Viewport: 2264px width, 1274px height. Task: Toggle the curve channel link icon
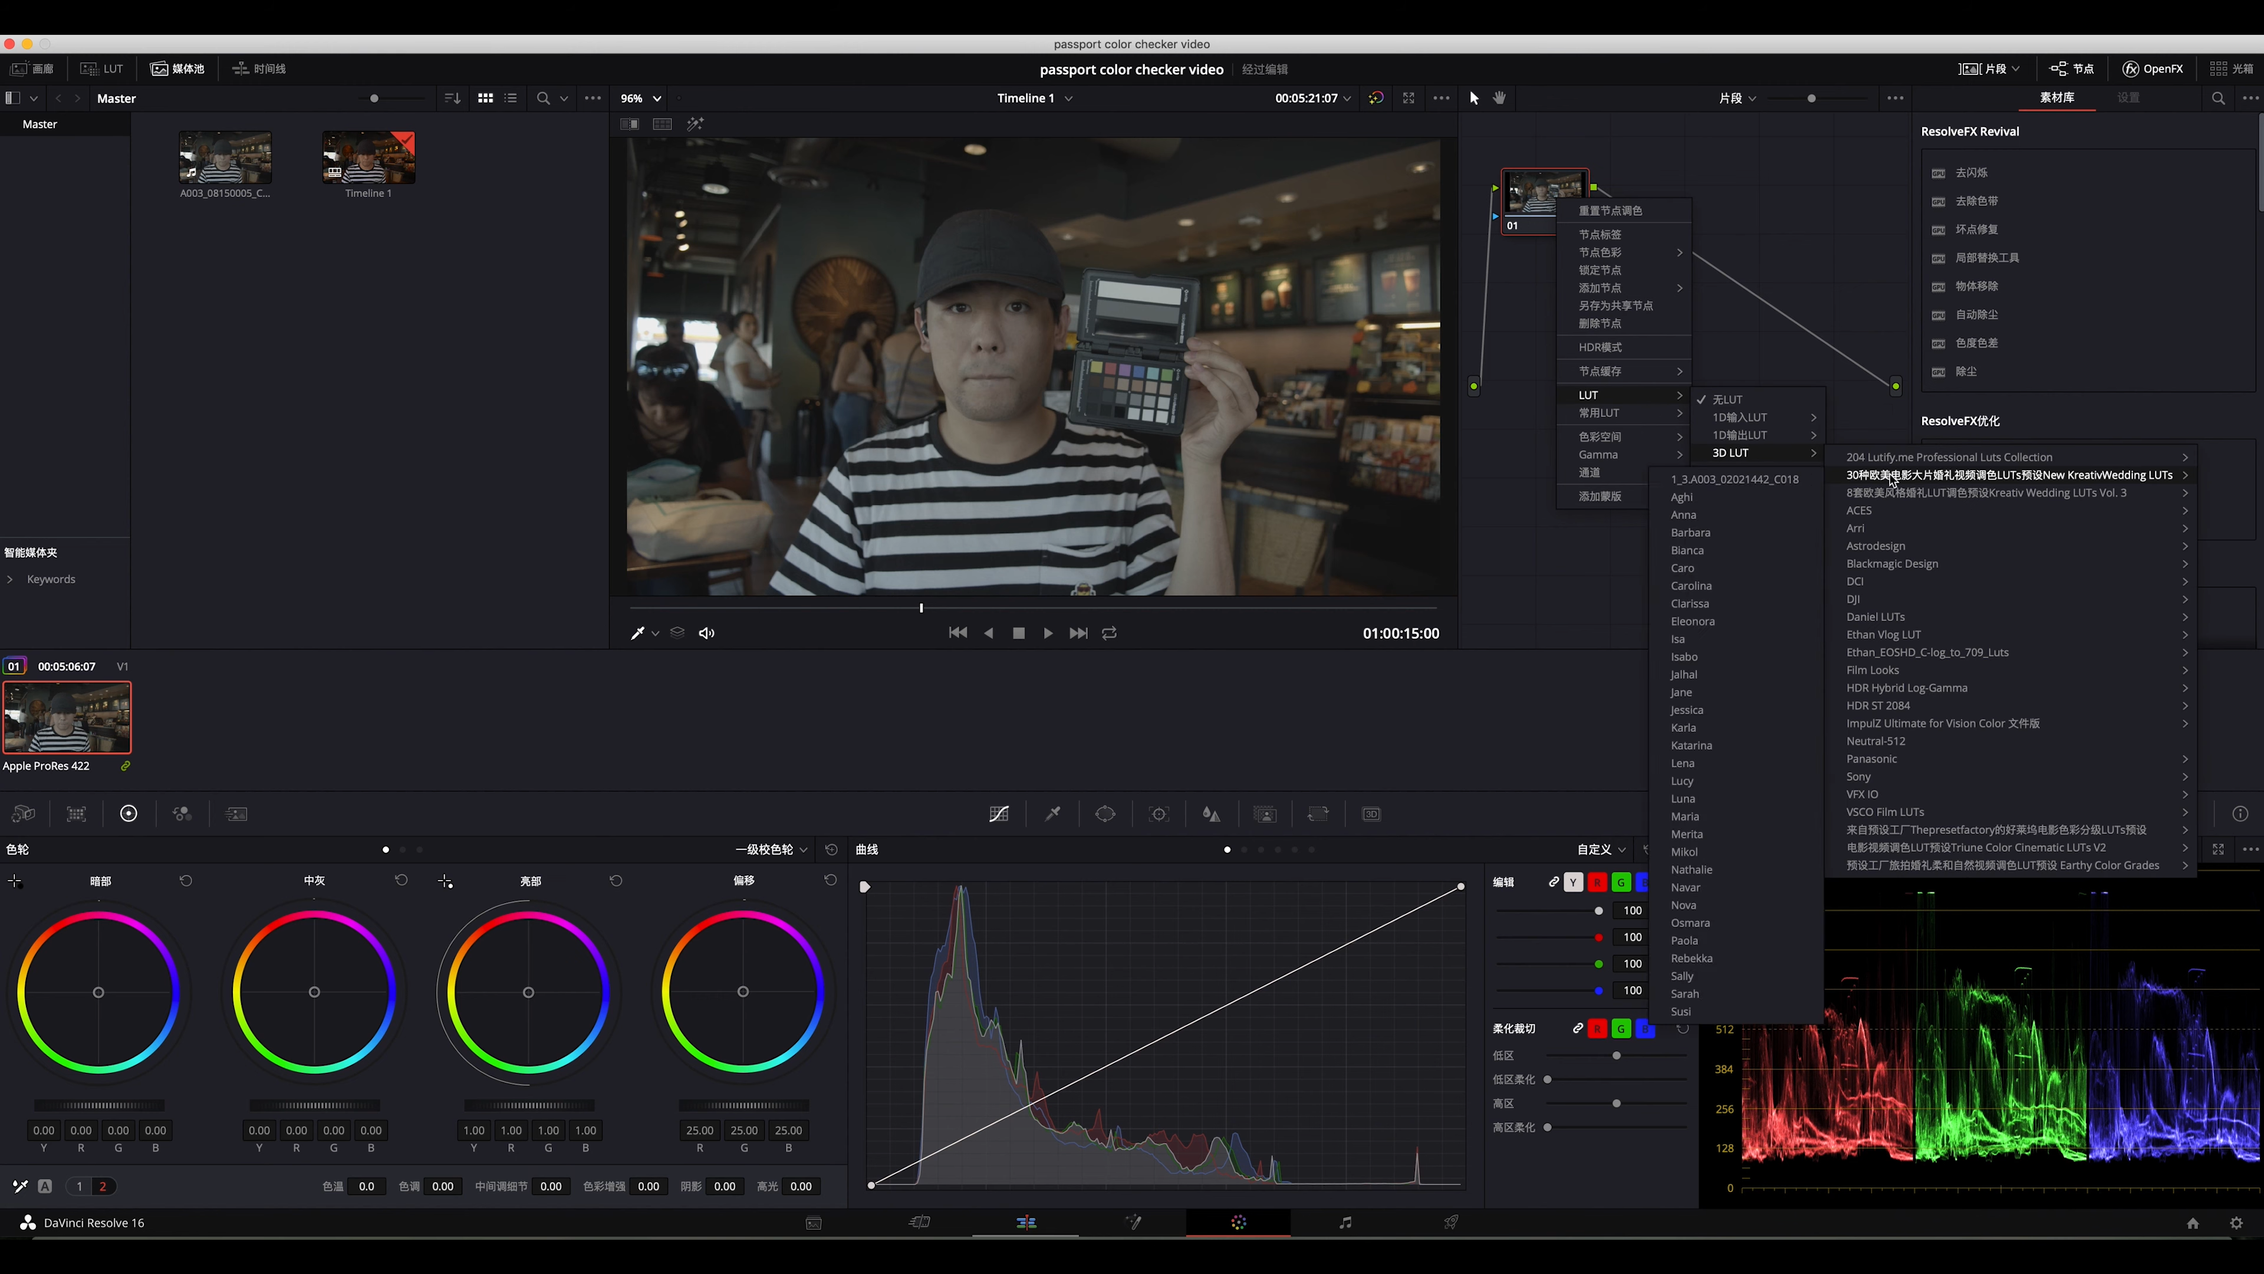point(1553,882)
